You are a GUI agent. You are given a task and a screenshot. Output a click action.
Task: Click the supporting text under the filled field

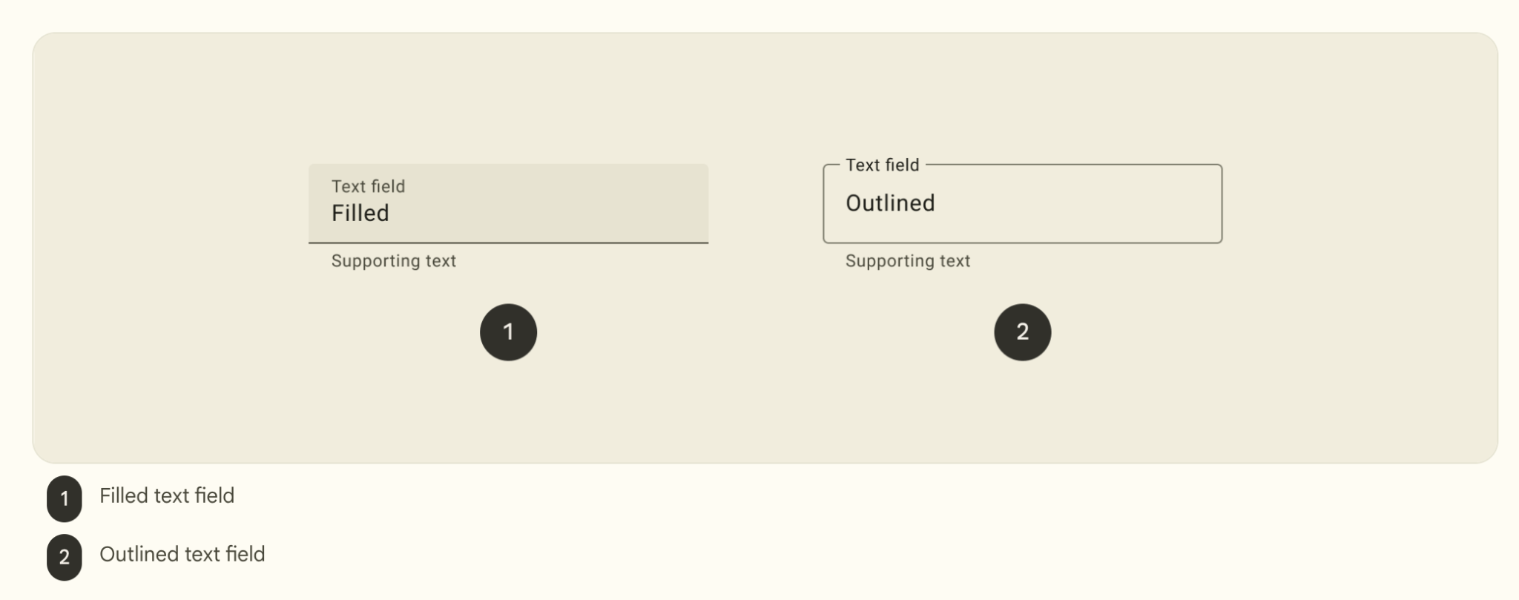tap(393, 260)
